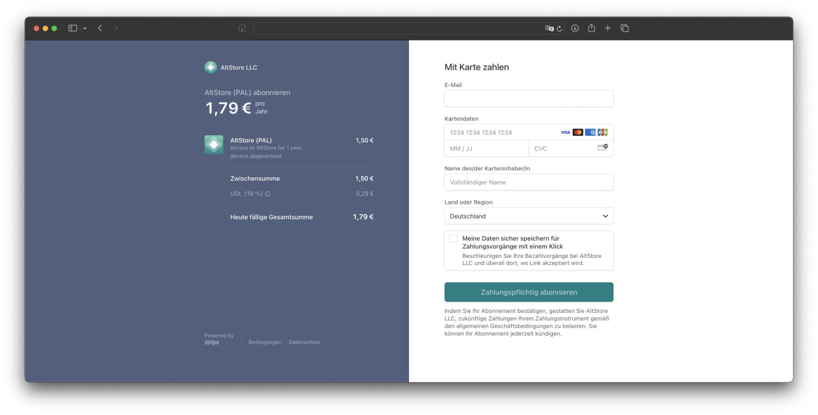Click the Vollständiger Name field
This screenshot has width=818, height=415.
point(529,182)
